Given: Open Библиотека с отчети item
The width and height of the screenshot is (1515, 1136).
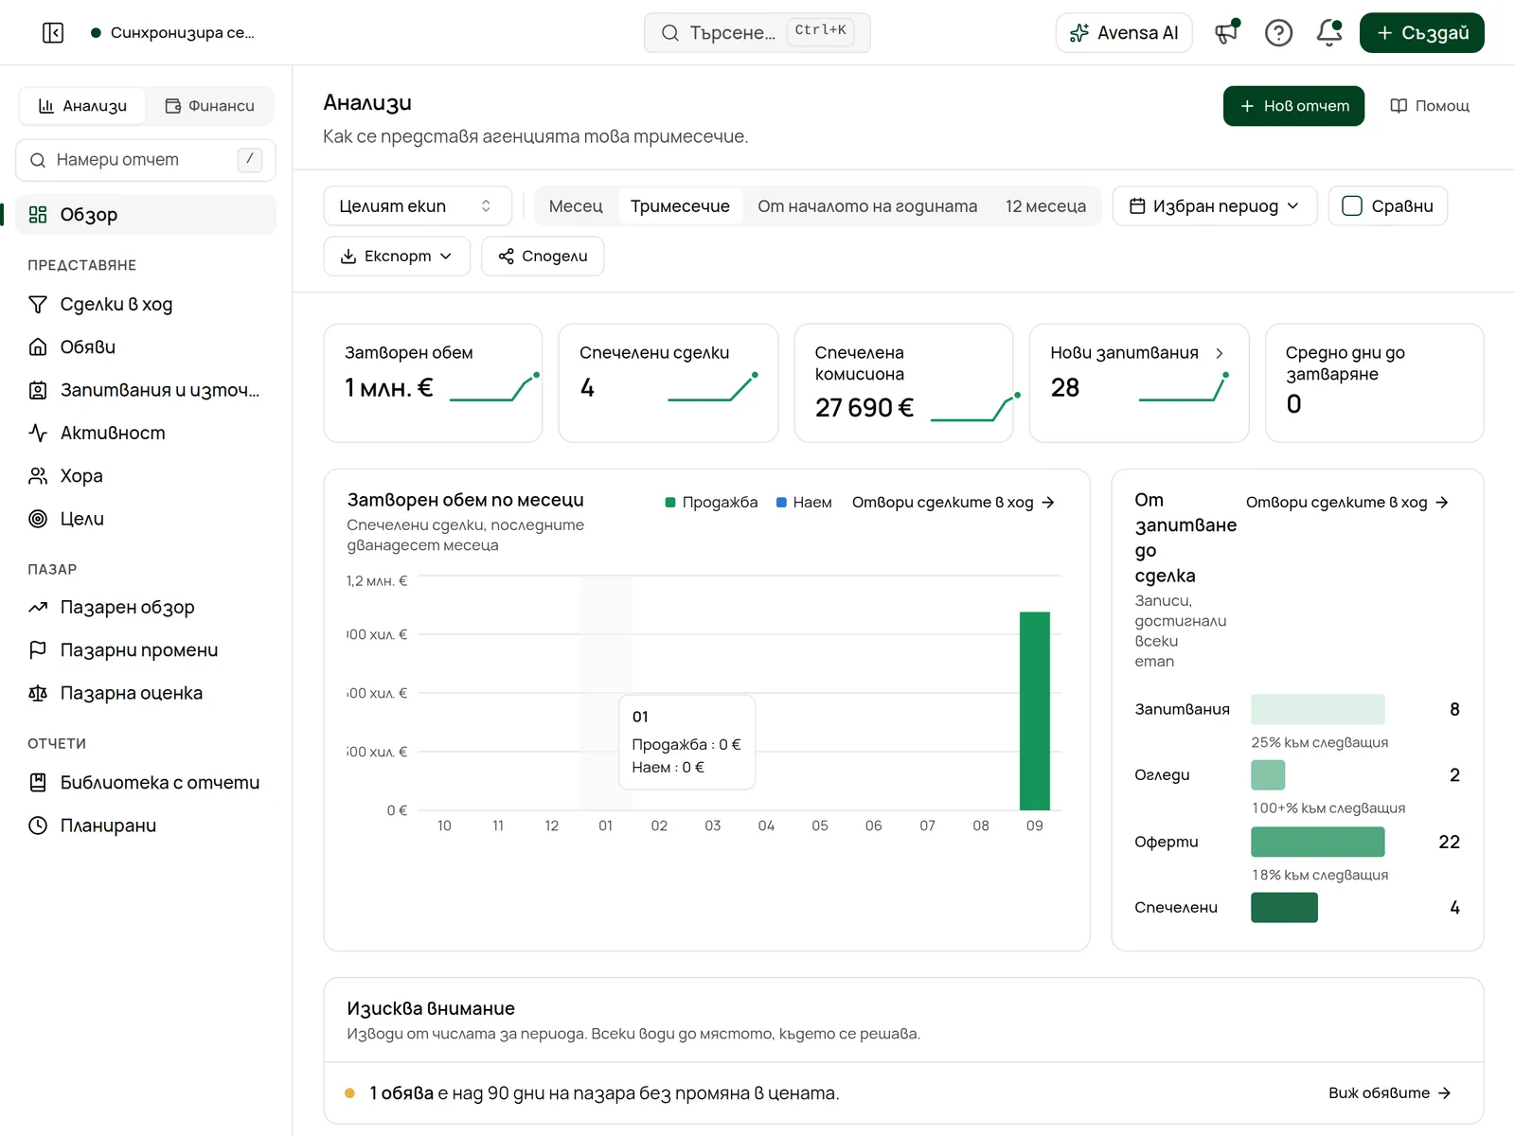Looking at the screenshot, I should pos(146,783).
